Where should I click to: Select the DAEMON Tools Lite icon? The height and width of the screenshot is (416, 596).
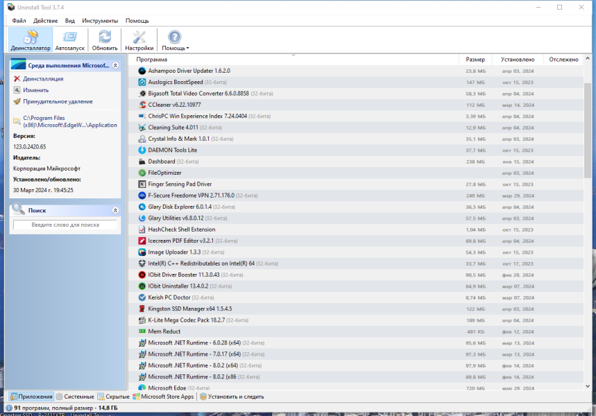point(142,150)
